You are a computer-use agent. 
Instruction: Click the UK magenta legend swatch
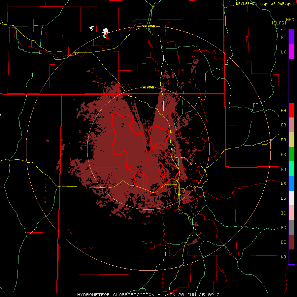coord(291,52)
